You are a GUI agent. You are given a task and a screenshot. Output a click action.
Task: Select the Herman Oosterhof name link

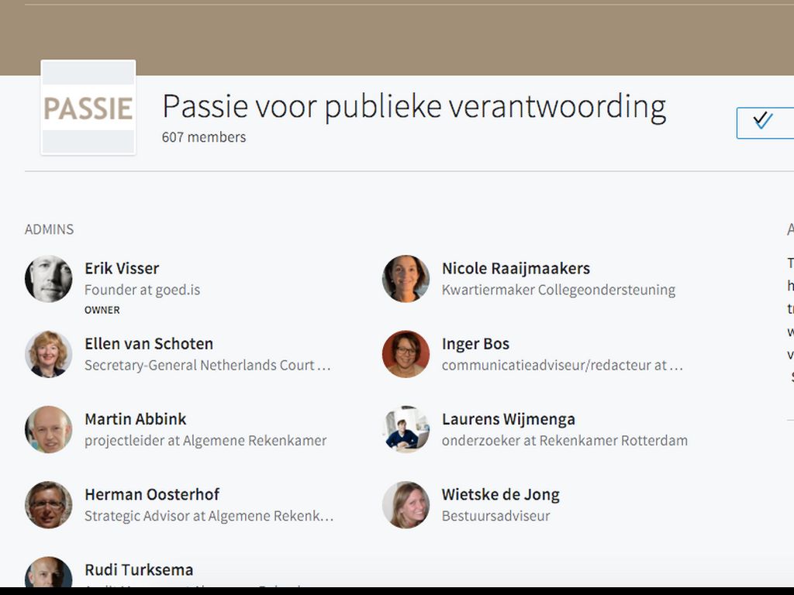152,494
